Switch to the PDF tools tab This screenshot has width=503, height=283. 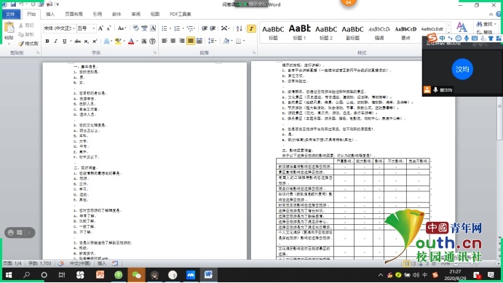point(181,14)
